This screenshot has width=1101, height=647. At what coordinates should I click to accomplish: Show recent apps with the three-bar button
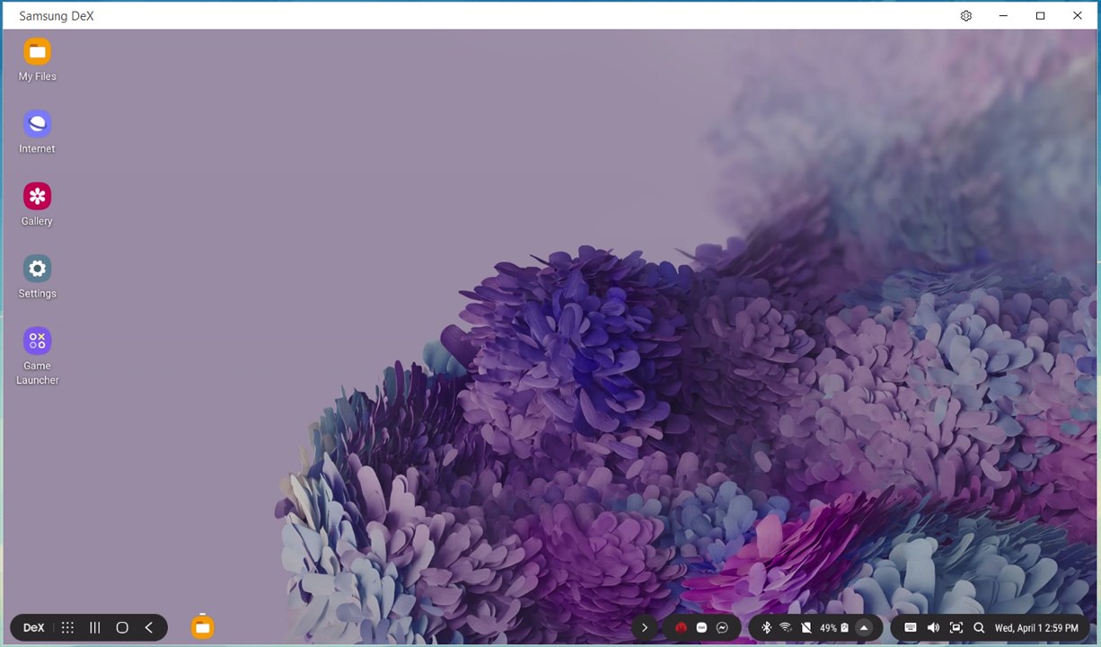tap(94, 628)
